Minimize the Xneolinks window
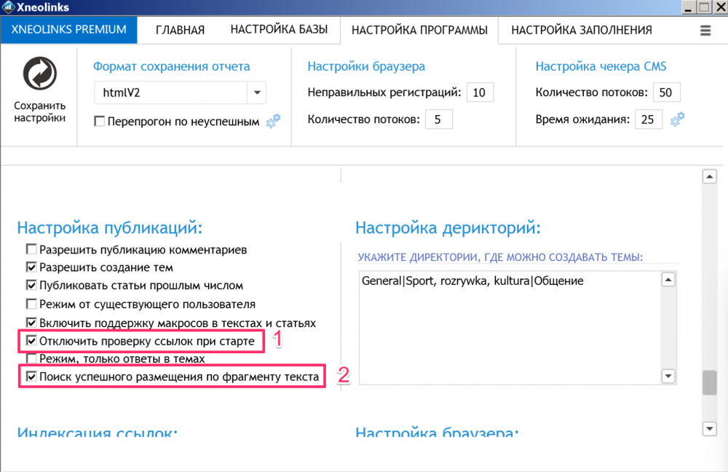This screenshot has width=728, height=472. click(x=688, y=7)
